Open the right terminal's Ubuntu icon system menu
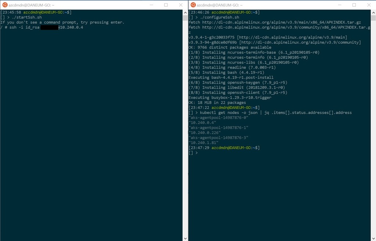 (193, 5)
